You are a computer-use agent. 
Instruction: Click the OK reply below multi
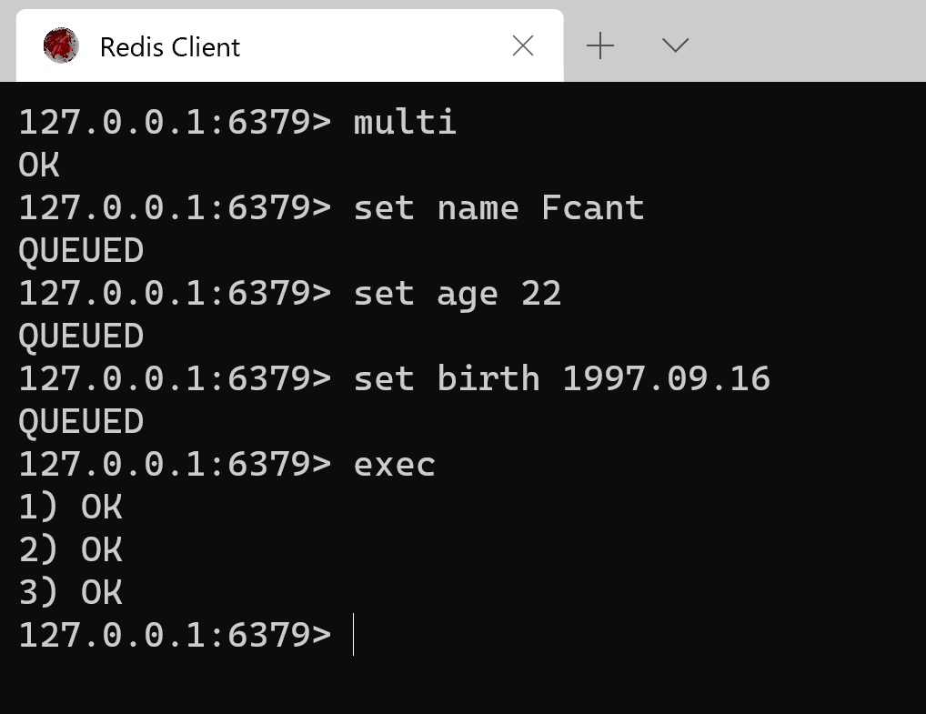click(x=39, y=165)
